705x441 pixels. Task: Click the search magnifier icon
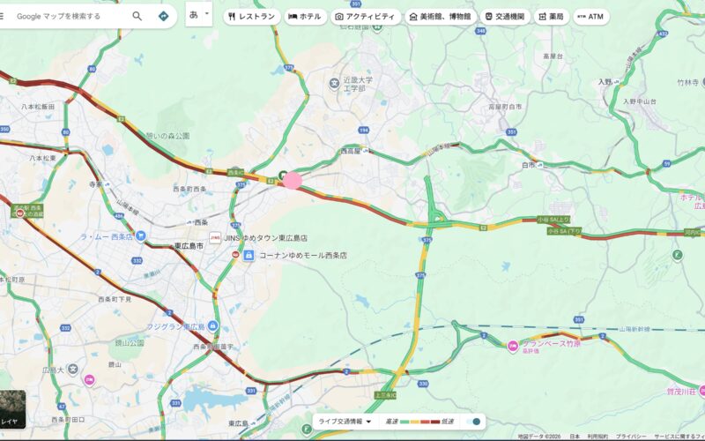click(137, 16)
